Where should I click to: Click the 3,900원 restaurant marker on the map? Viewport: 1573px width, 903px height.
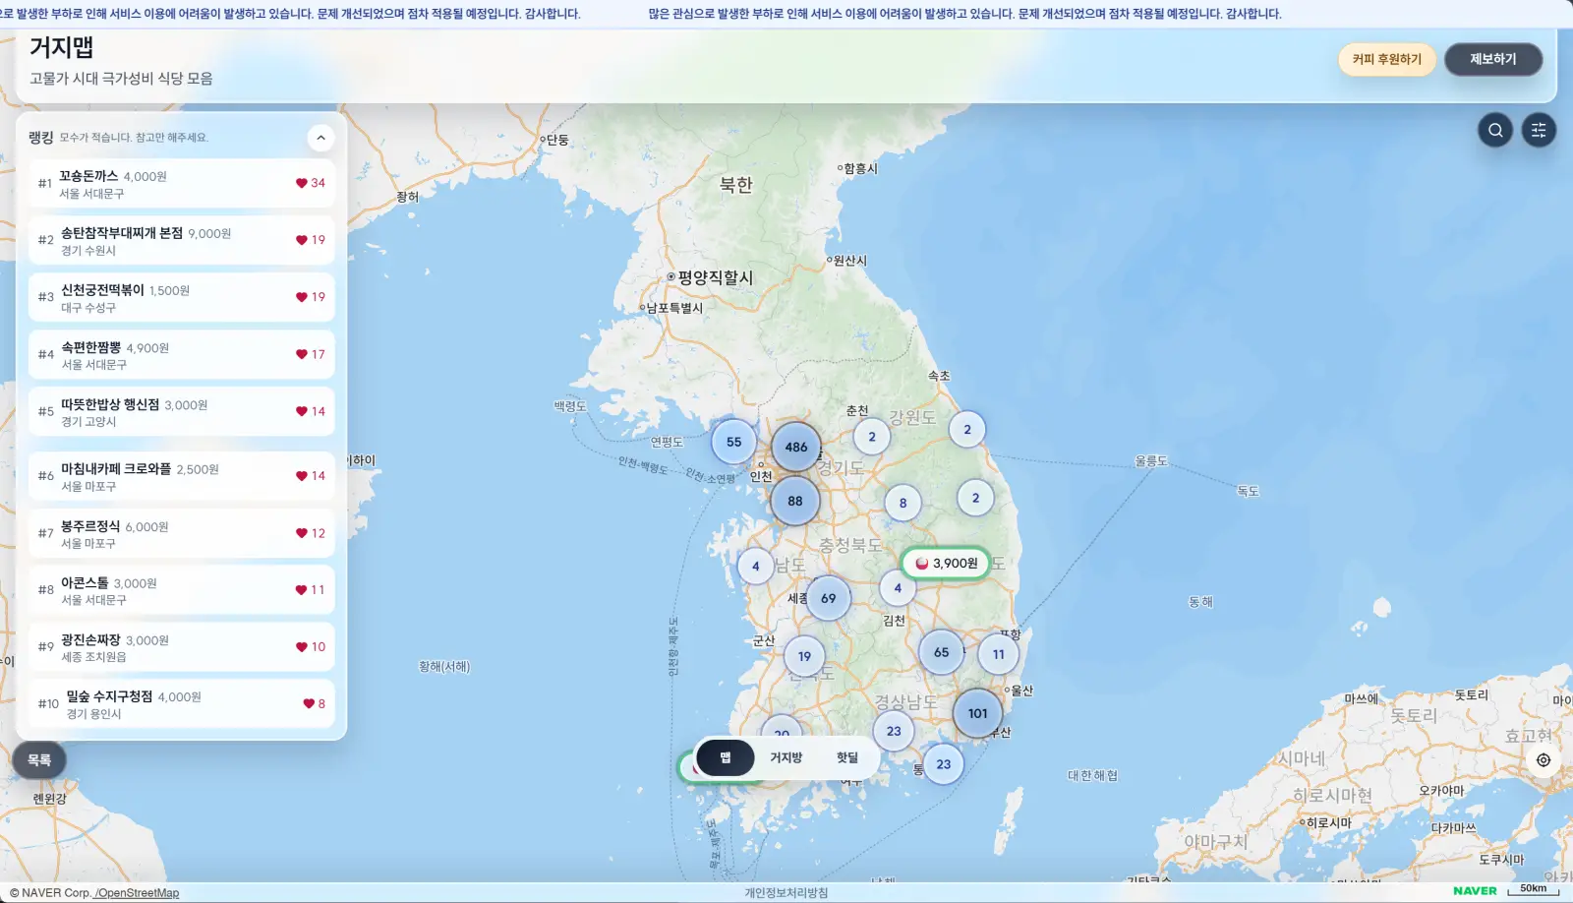pos(944,564)
